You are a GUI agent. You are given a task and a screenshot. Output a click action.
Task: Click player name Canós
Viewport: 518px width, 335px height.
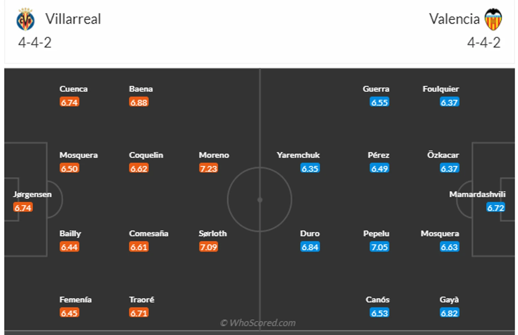[378, 299]
